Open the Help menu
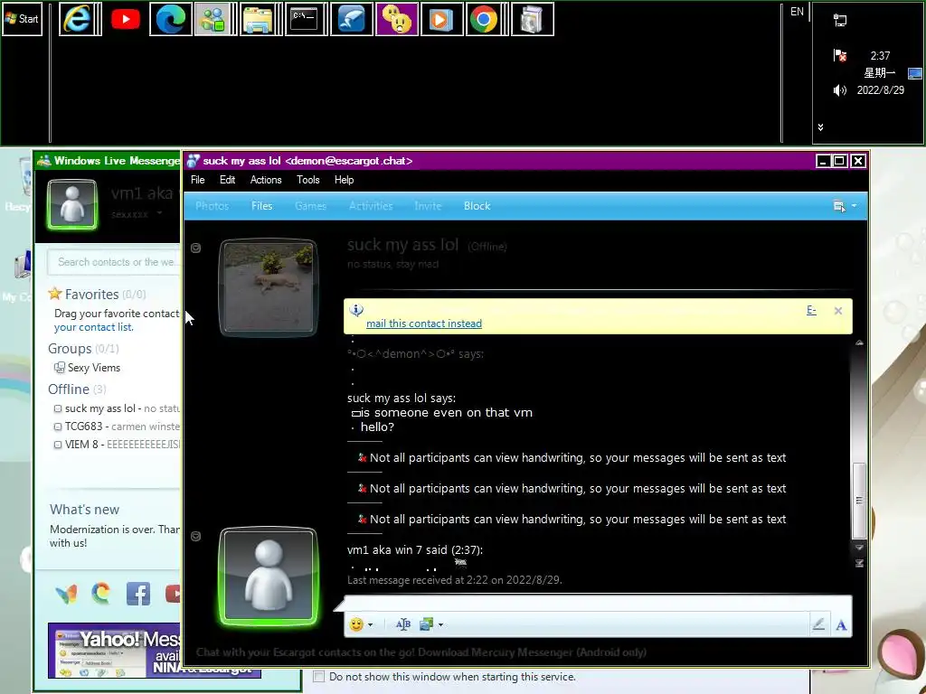The width and height of the screenshot is (926, 694). point(344,180)
